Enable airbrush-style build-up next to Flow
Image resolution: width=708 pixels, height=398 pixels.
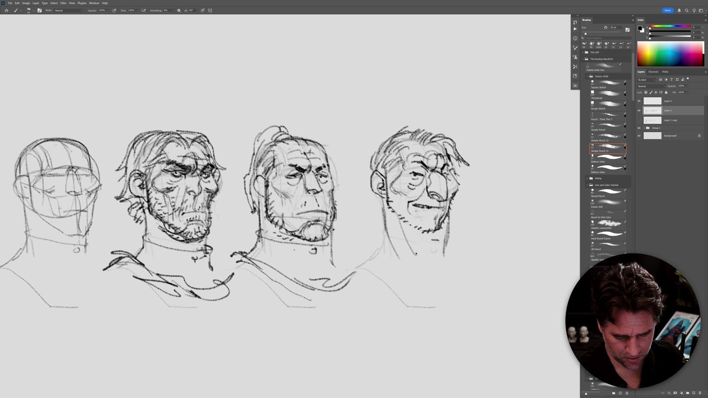point(143,10)
